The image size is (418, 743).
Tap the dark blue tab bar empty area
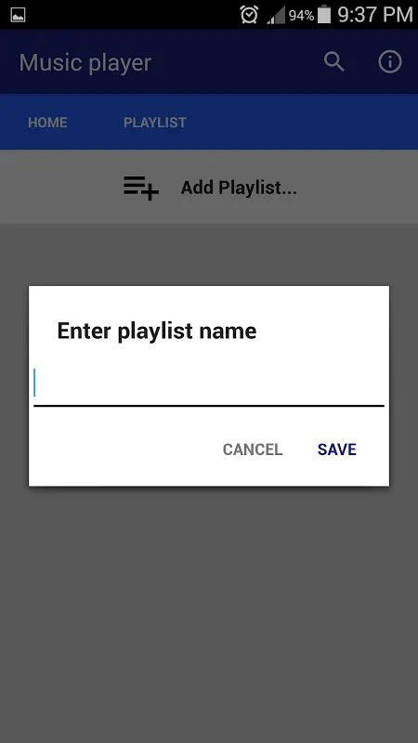[304, 122]
